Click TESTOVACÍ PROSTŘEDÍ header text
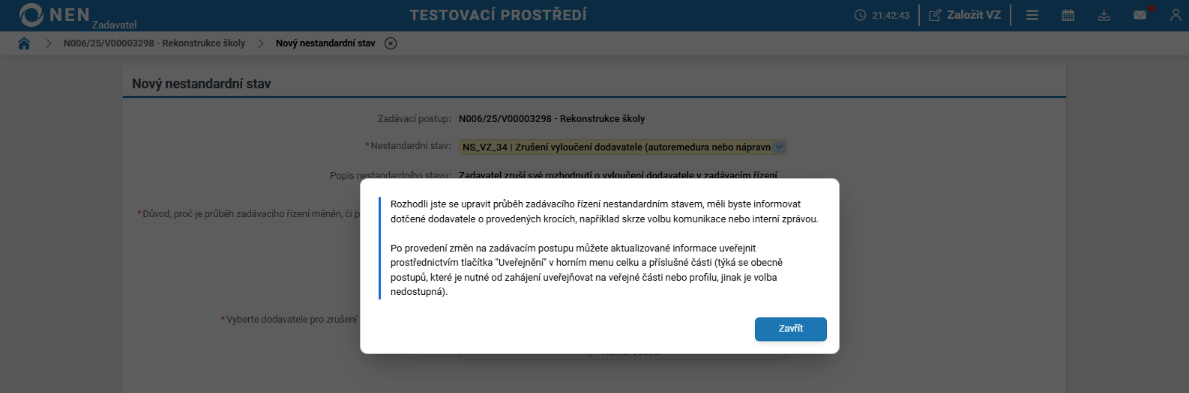This screenshot has height=393, width=1189. 499,15
